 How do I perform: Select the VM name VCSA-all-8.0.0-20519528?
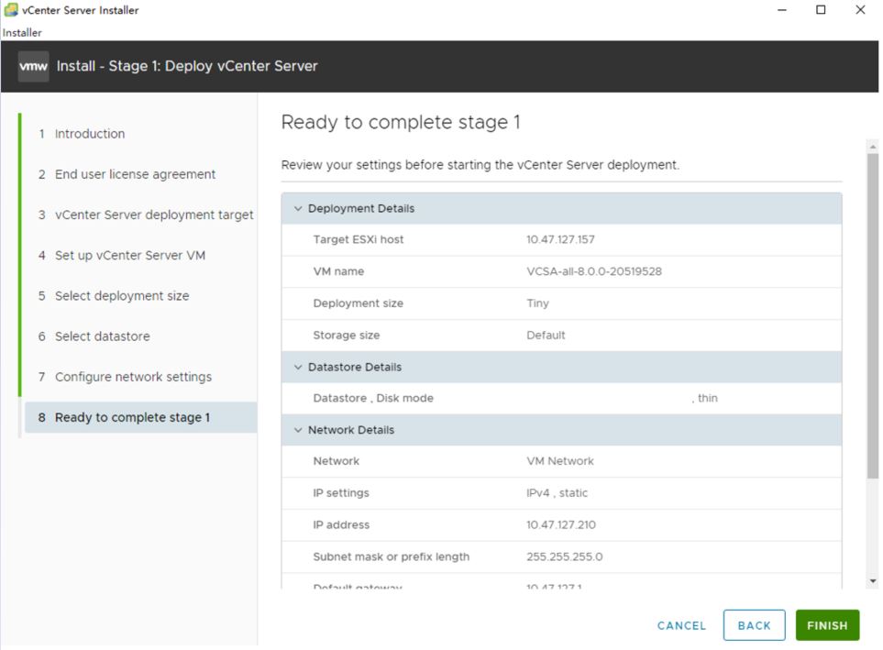point(594,271)
